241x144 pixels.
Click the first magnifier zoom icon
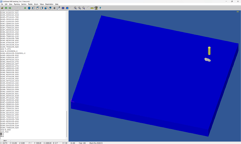point(75,8)
